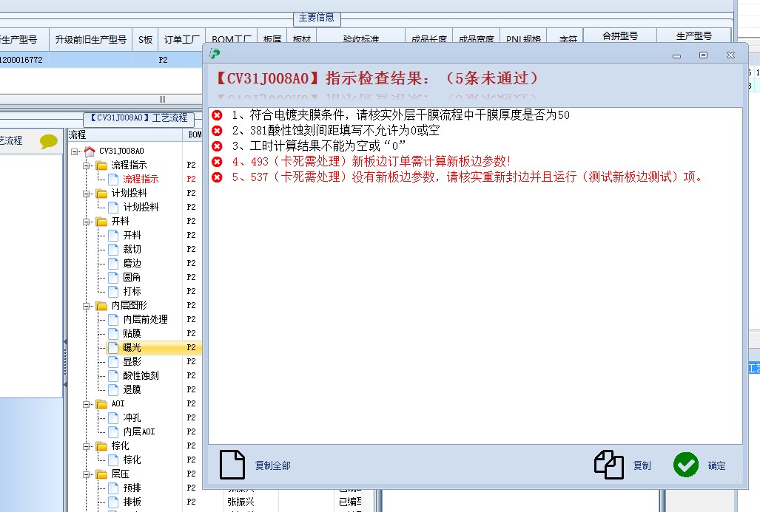Select the 排板 tree step

[x=132, y=502]
